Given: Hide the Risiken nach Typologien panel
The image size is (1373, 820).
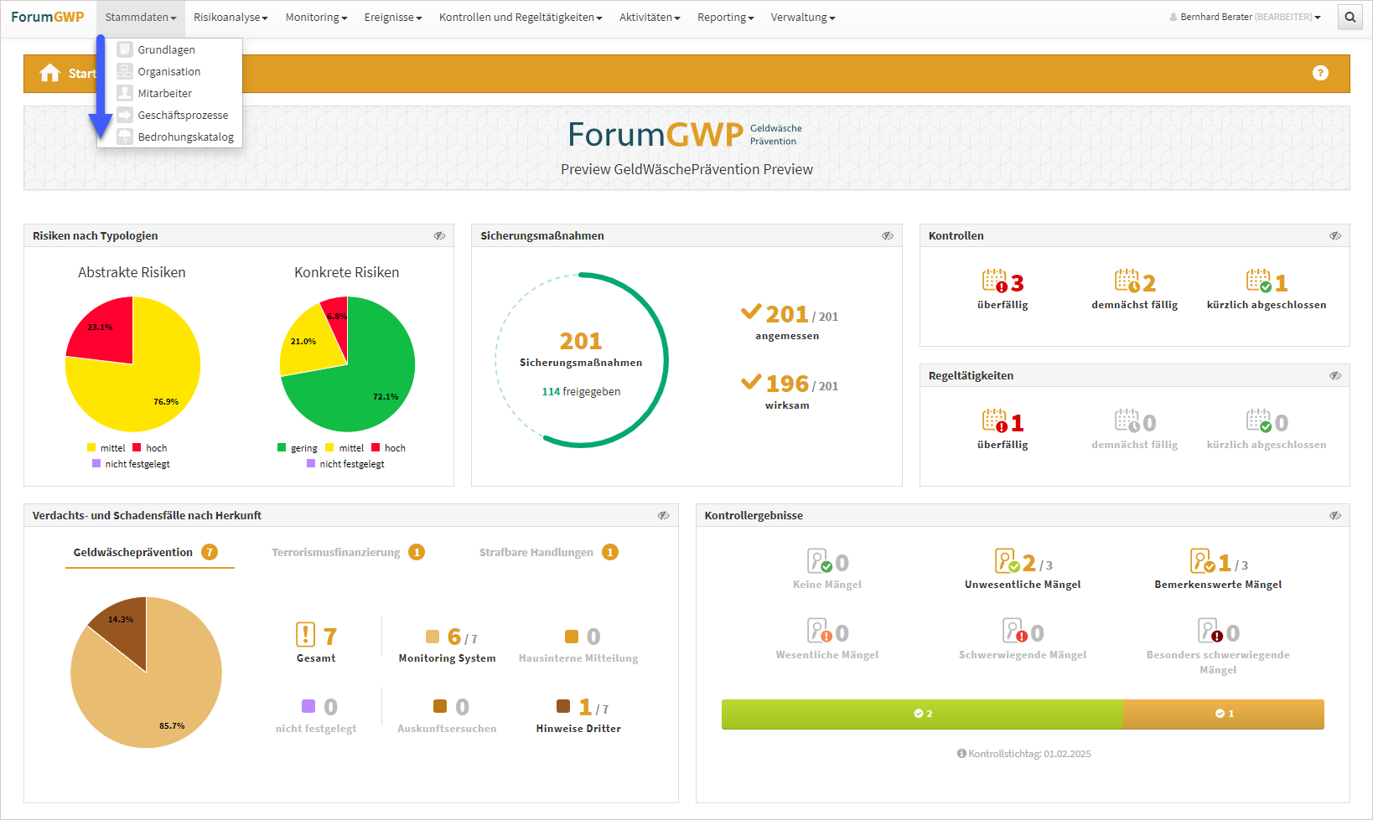Looking at the screenshot, I should (x=439, y=236).
